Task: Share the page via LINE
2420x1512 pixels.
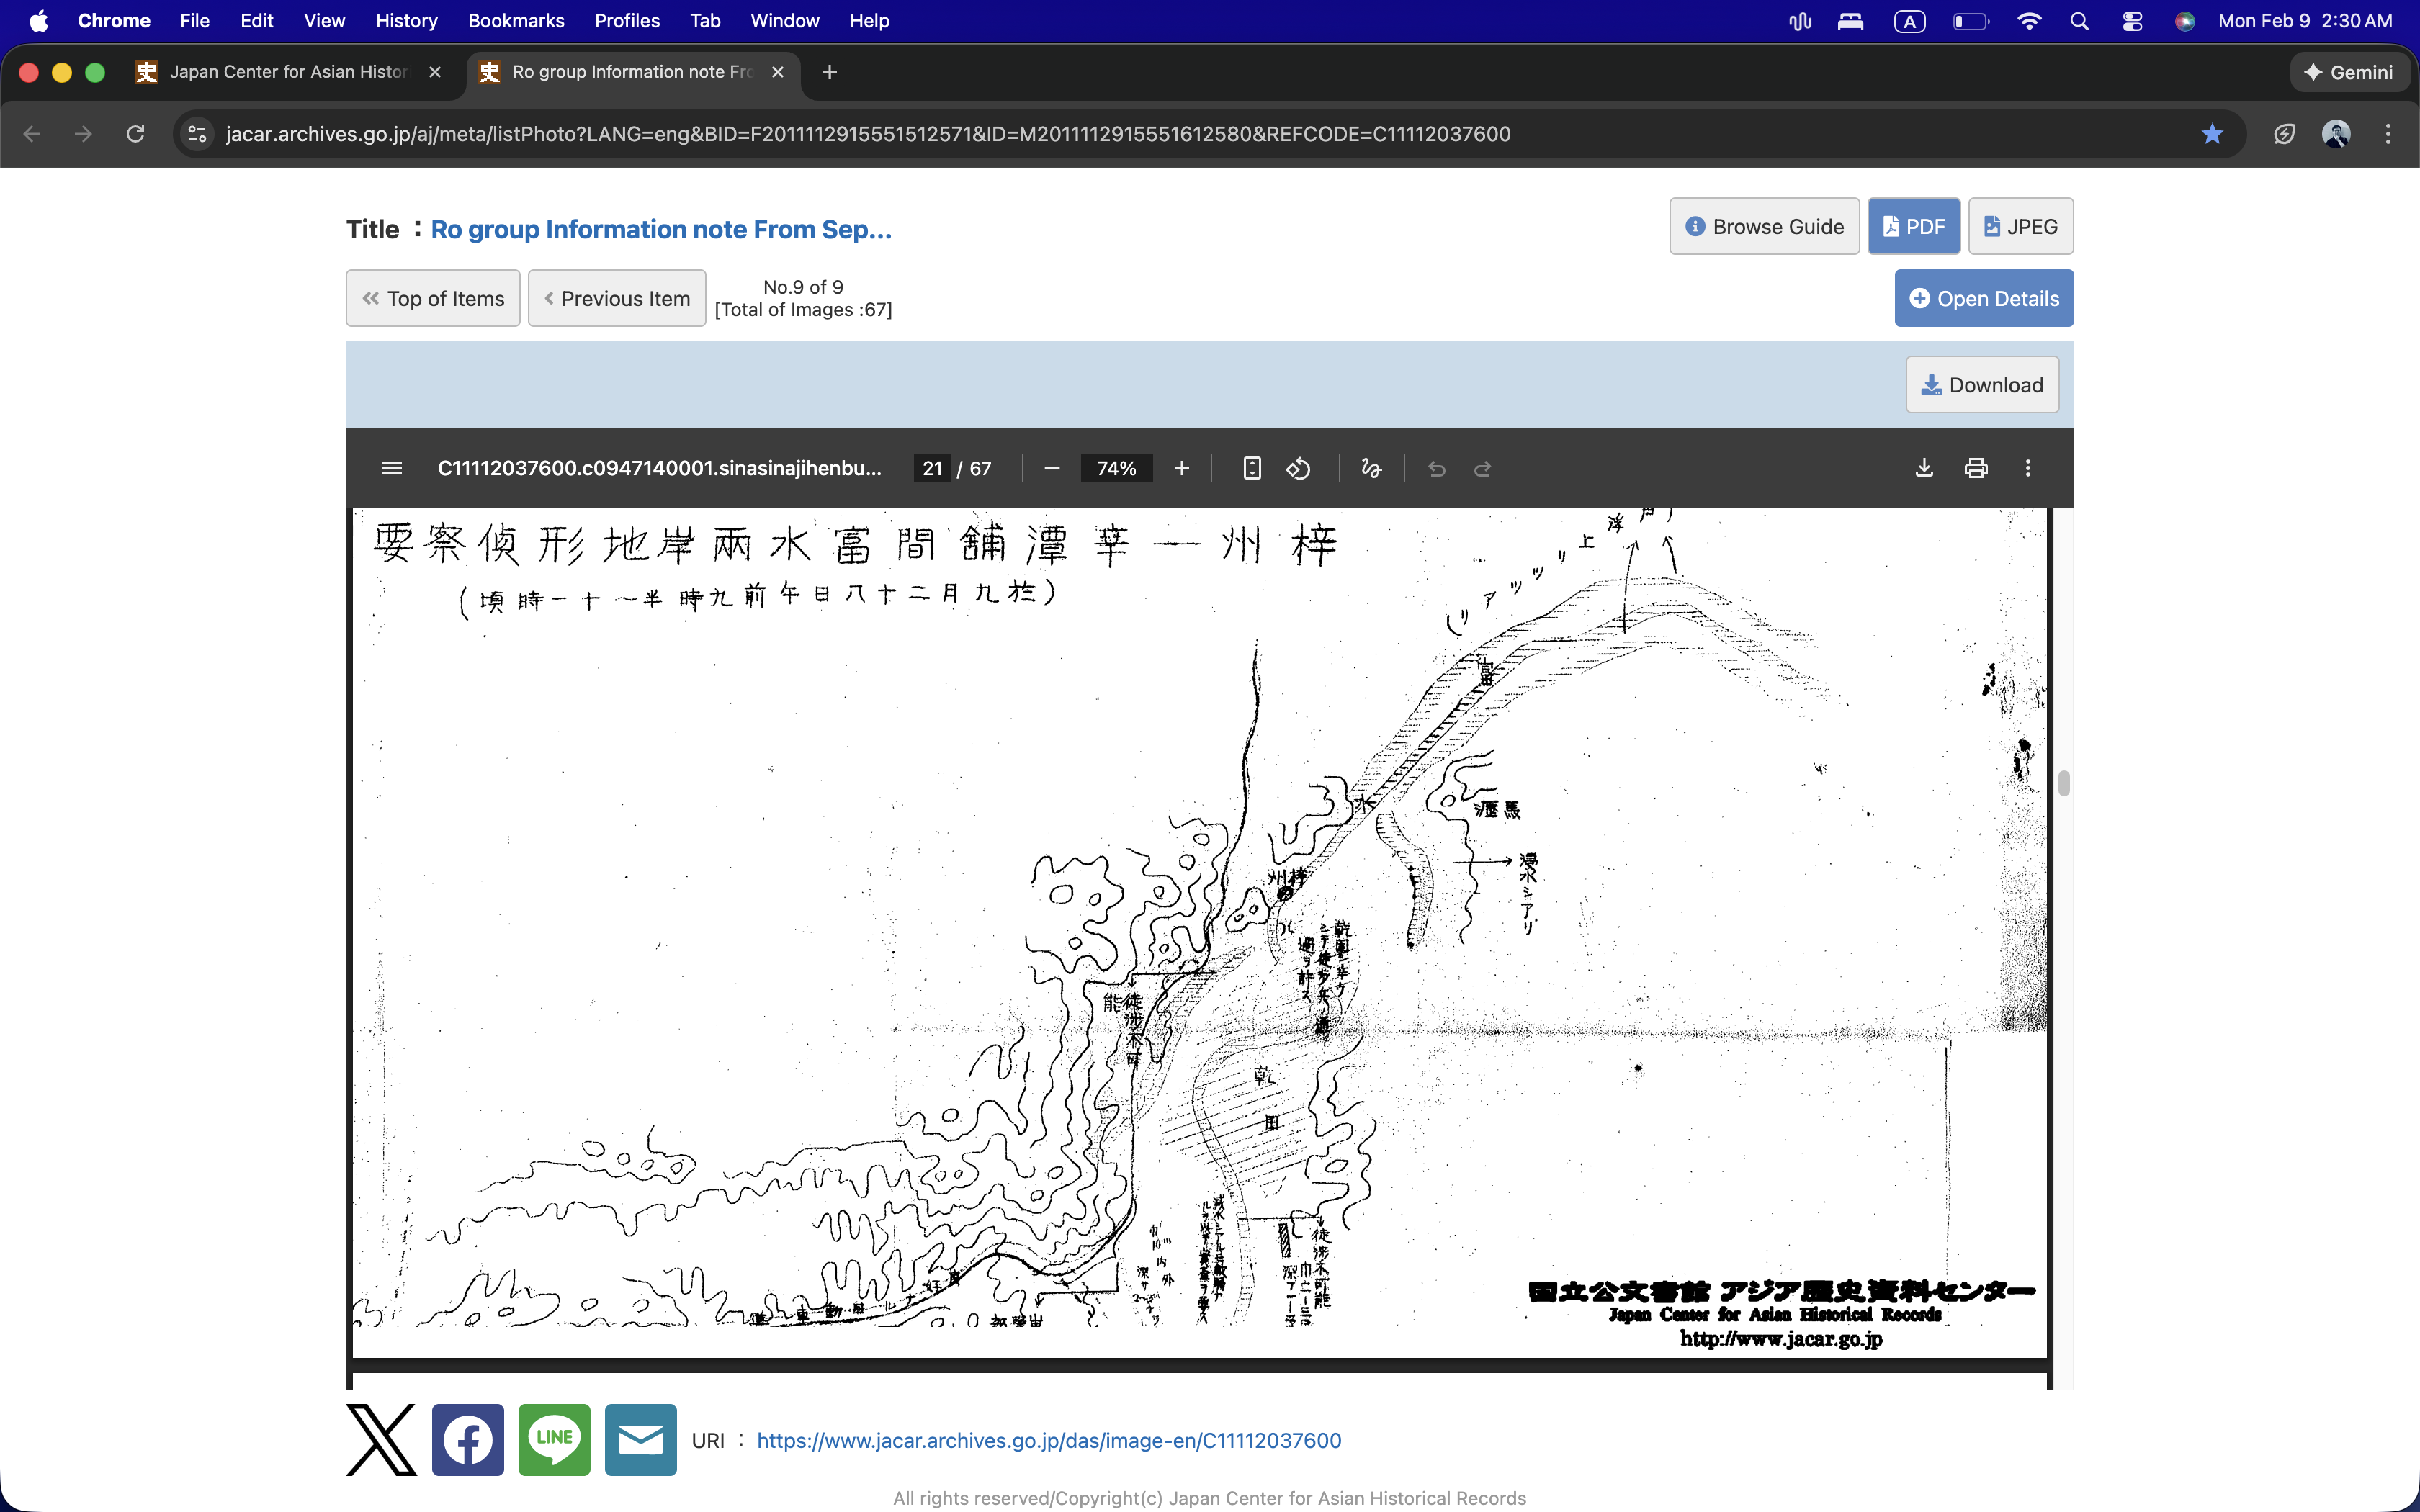Action: (554, 1440)
